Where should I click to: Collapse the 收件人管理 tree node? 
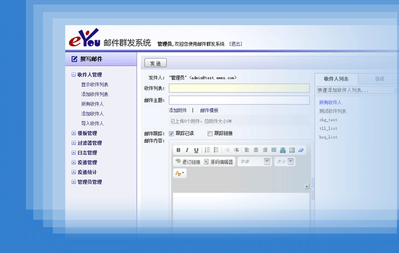74,74
